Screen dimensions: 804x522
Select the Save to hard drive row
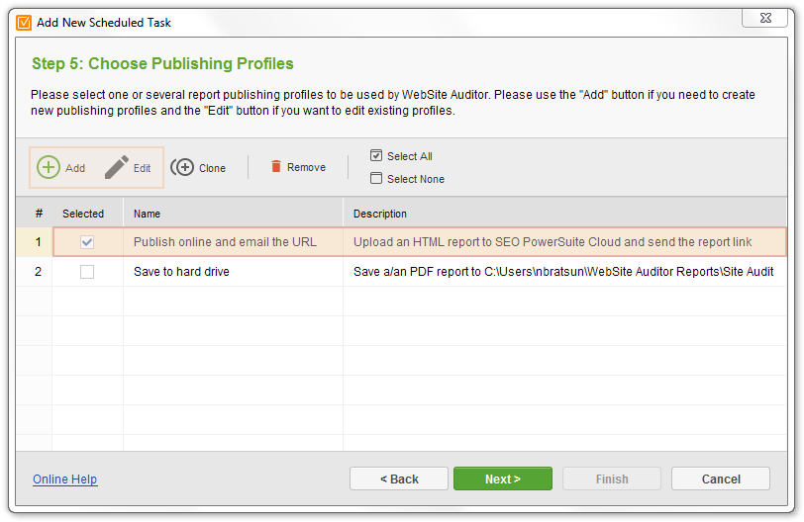click(401, 272)
